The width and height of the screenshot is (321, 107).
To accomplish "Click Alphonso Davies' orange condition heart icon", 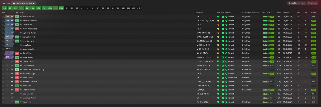I will point(218,33).
